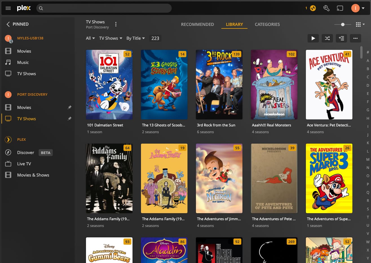371x263 pixels.
Task: Open the Aladdin series poster
Action: pyautogui.click(x=164, y=250)
